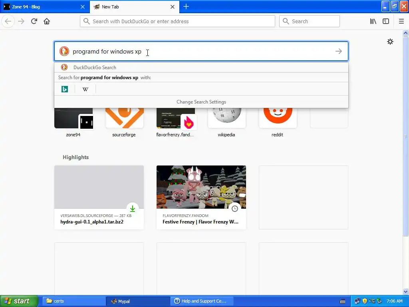Click the page scrollbar up arrow
Viewport: 409px width, 307px height.
(x=405, y=33)
